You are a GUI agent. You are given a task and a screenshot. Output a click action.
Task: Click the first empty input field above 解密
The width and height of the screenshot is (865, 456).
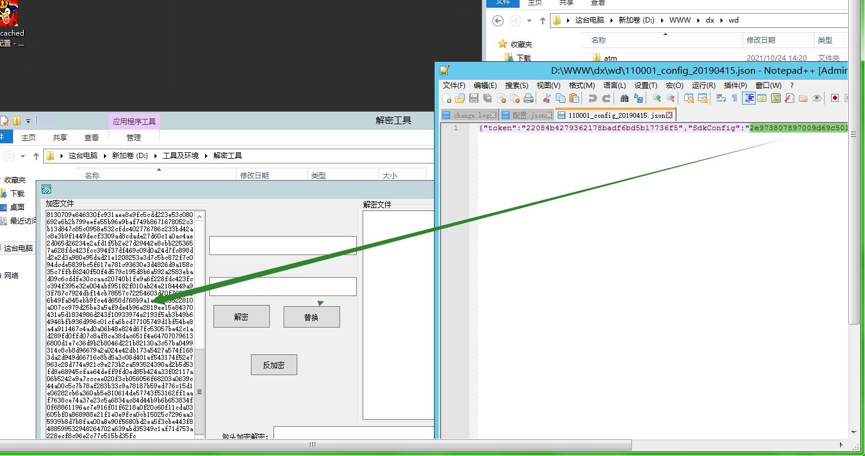click(282, 245)
